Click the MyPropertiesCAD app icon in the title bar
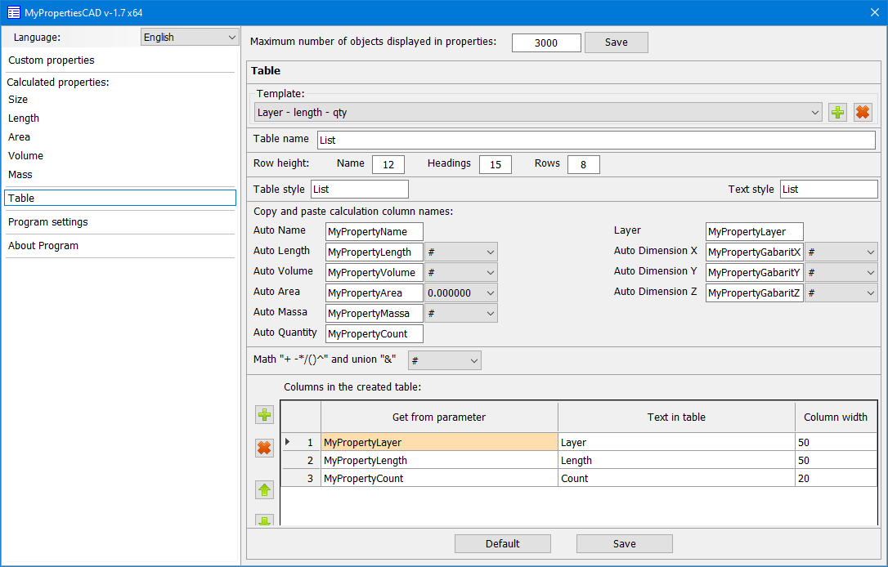Screen dimensions: 888x567 (x=14, y=12)
